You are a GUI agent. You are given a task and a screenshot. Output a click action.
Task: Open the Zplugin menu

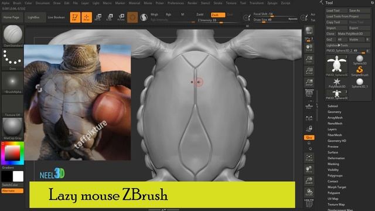(x=272, y=3)
